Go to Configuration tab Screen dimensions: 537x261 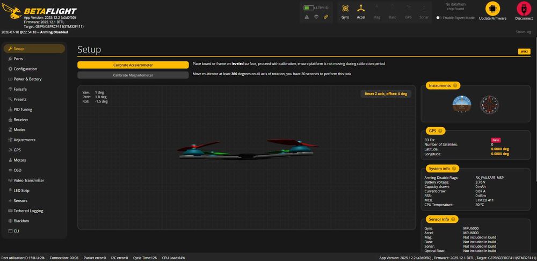pos(34,69)
